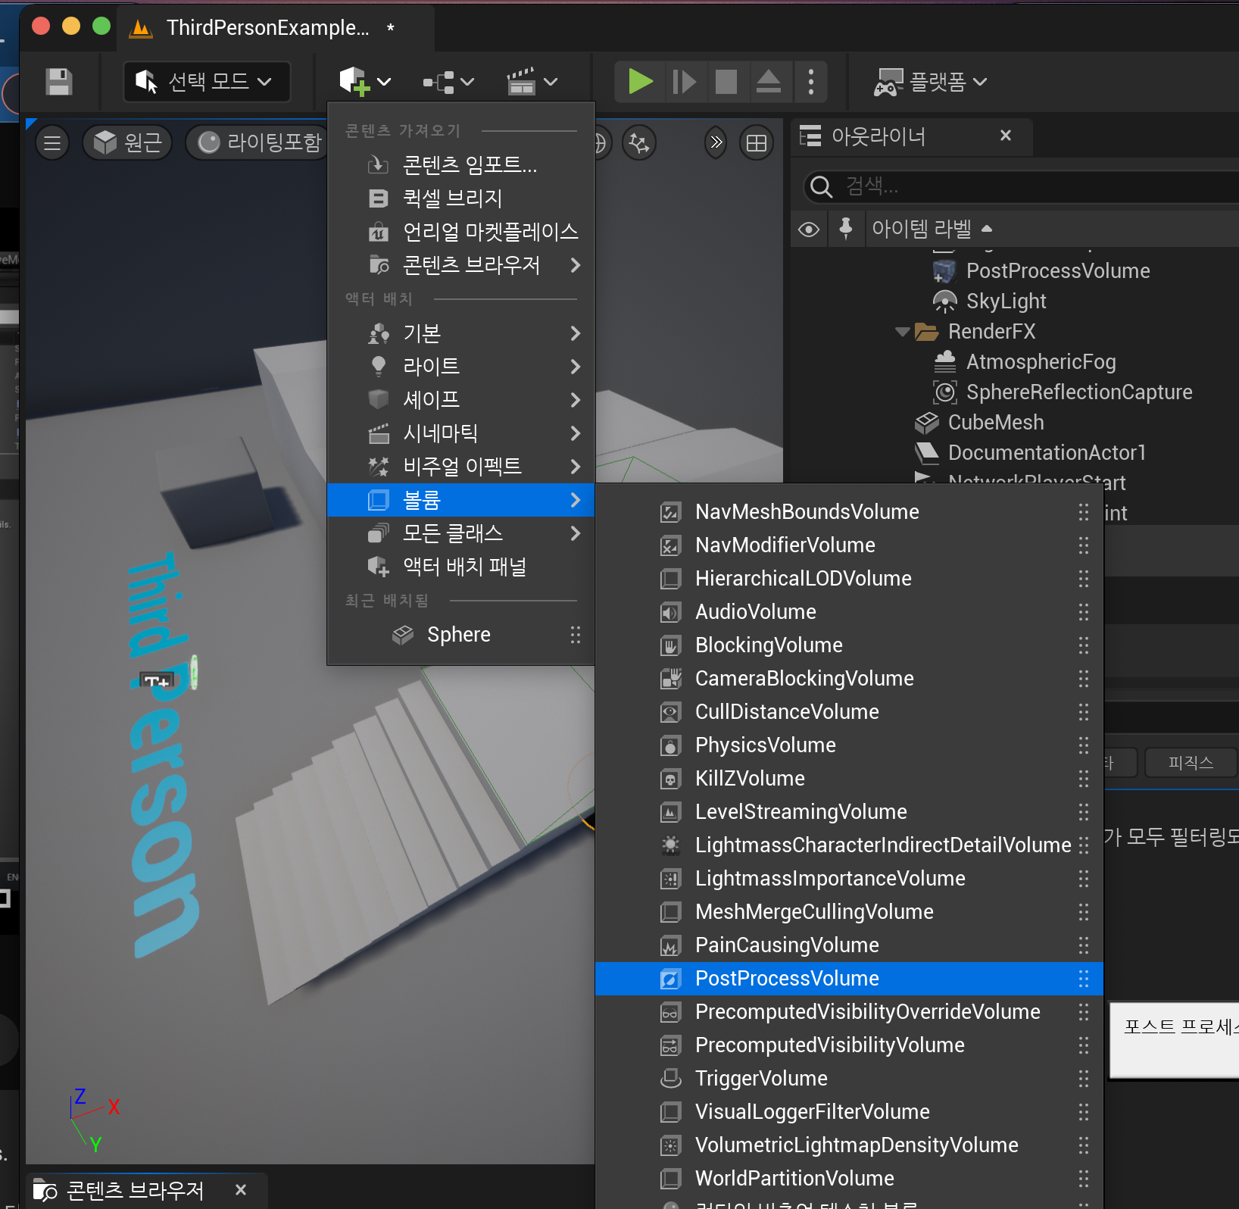Select PostProcessVolume in the outliner
This screenshot has height=1209, width=1239.
click(x=1057, y=270)
